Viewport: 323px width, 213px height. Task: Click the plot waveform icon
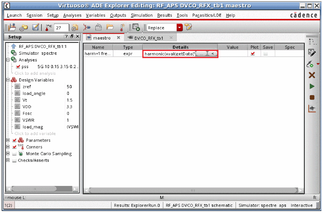point(312,109)
